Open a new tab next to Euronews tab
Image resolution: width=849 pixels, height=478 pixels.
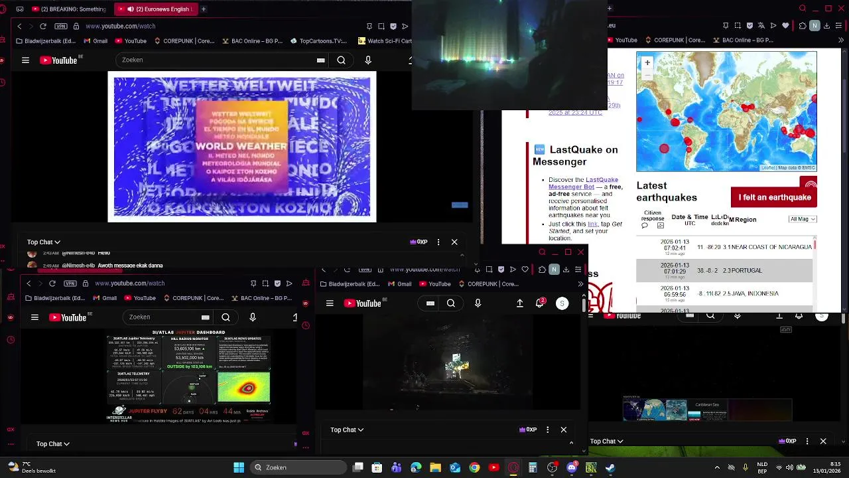(204, 9)
